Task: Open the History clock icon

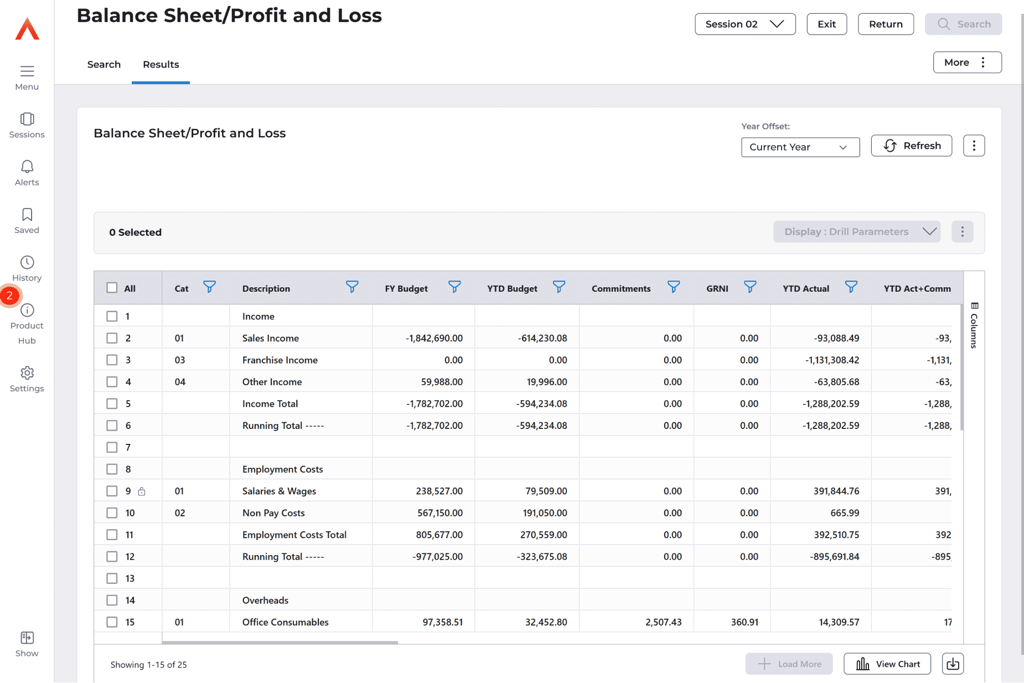Action: 27,263
